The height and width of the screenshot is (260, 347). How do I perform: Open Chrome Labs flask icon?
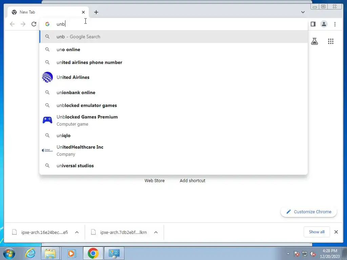(x=314, y=41)
